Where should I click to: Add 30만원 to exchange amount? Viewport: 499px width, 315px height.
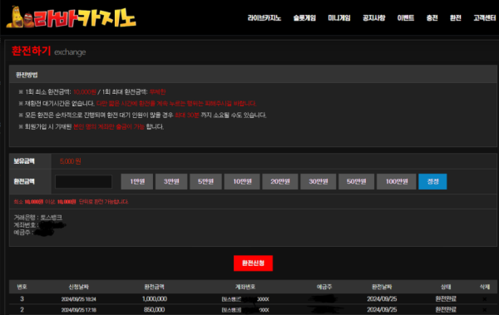pyautogui.click(x=319, y=181)
